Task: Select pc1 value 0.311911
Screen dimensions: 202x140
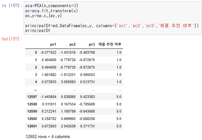Action: pos(49,104)
